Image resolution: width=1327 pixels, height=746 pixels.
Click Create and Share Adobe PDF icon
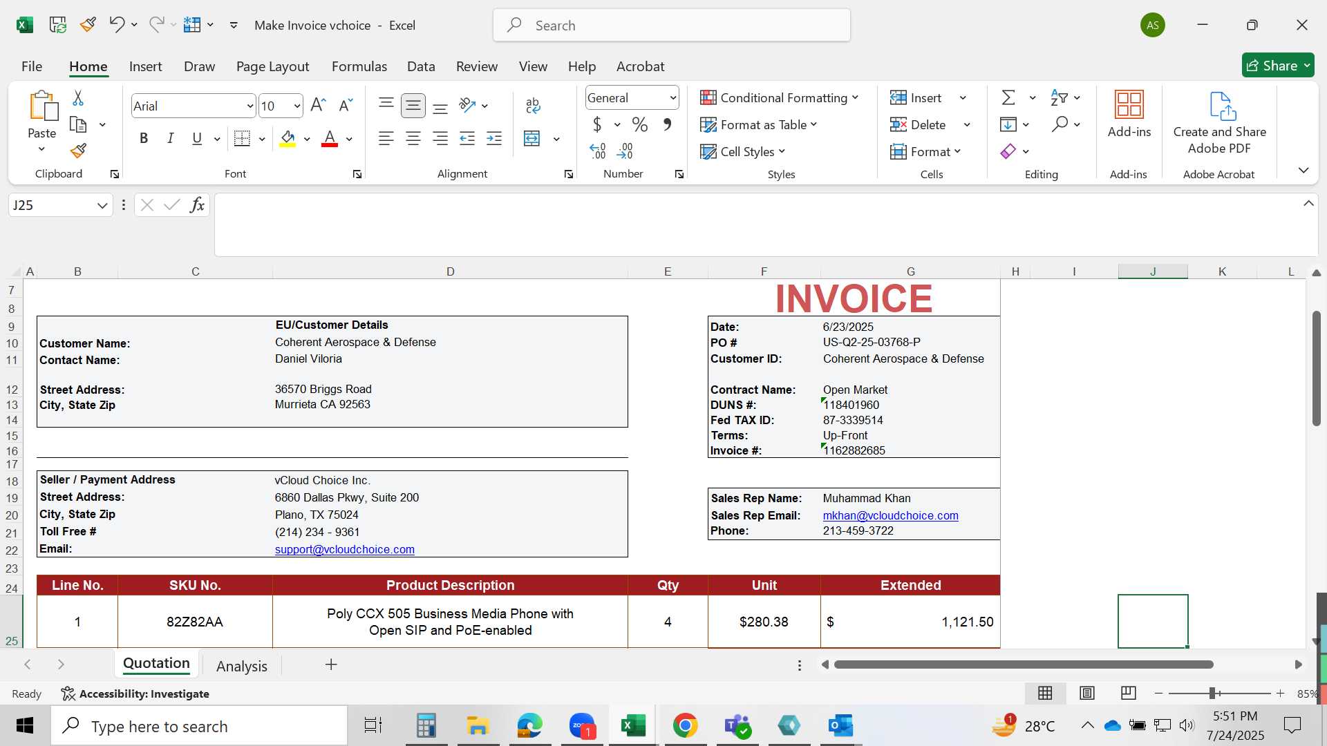point(1222,106)
